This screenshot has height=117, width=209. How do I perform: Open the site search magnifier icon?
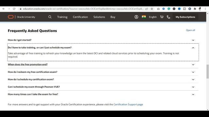tap(50, 17)
